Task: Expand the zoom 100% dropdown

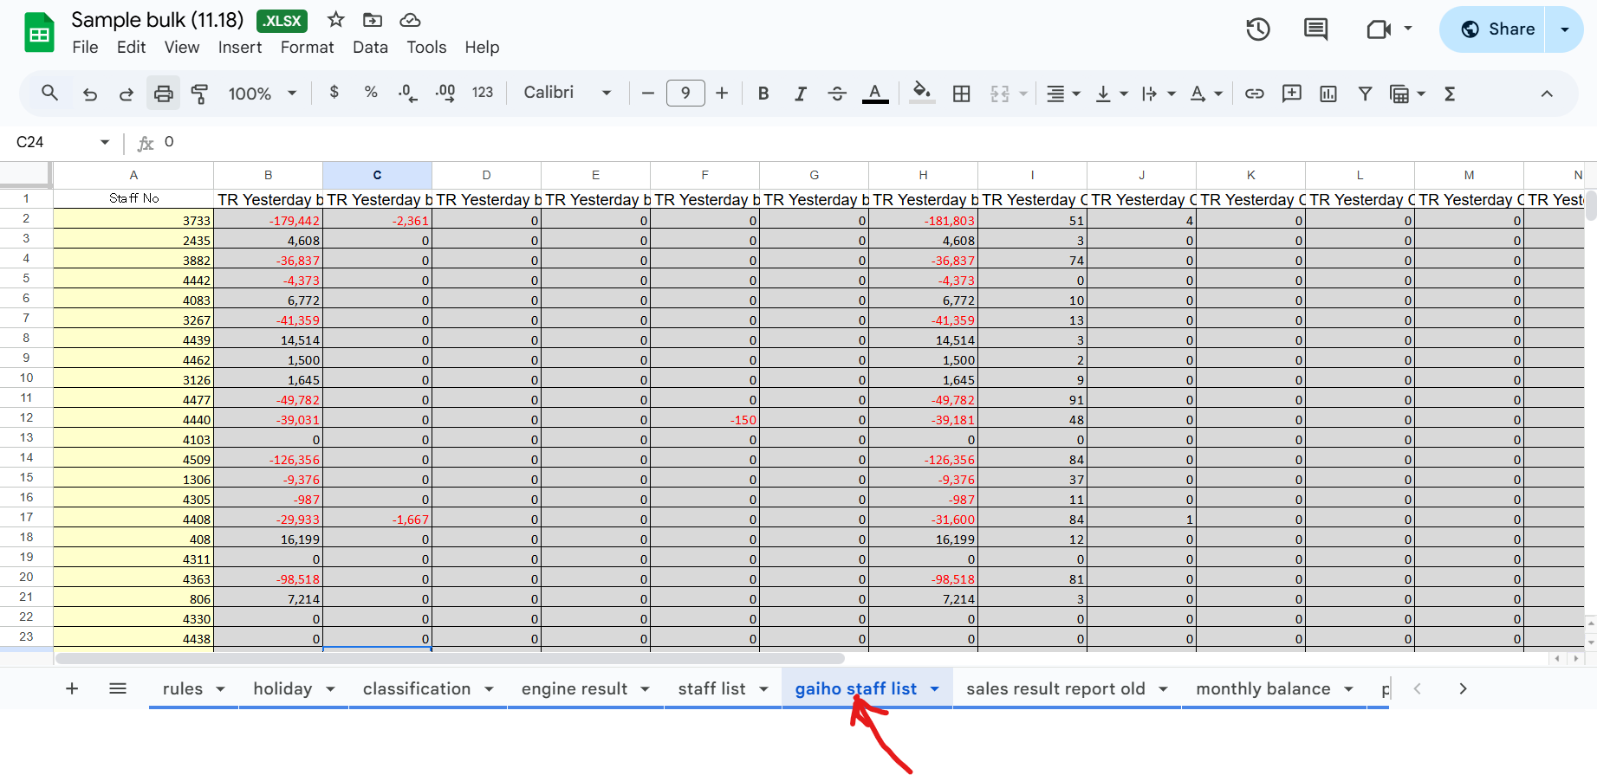Action: [262, 94]
